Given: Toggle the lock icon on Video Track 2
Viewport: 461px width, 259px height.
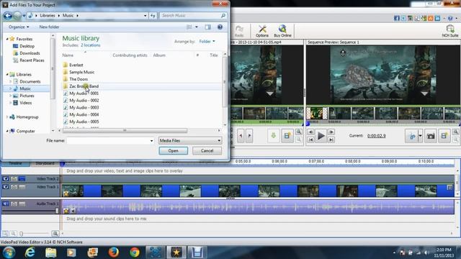Looking at the screenshot, I should 14,178.
